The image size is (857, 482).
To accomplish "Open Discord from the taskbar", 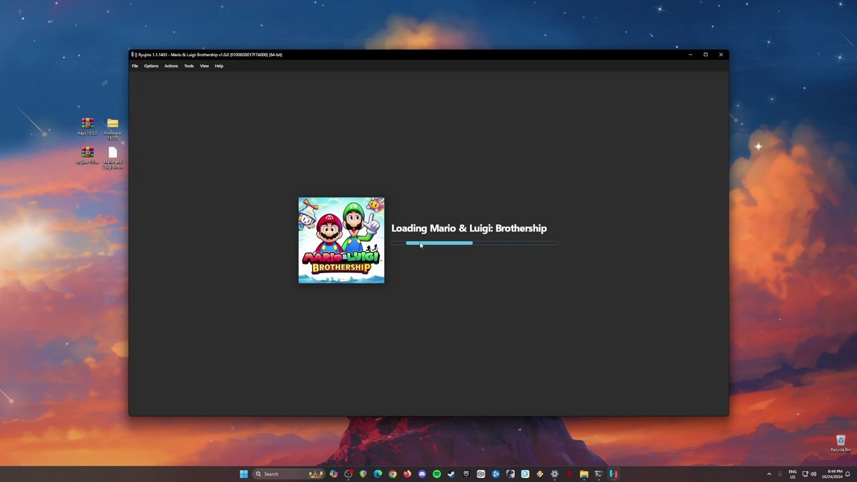I will click(x=422, y=474).
